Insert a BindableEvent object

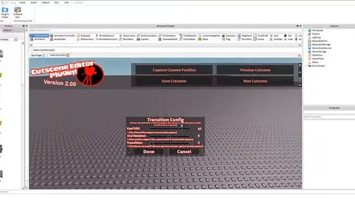tap(105, 36)
